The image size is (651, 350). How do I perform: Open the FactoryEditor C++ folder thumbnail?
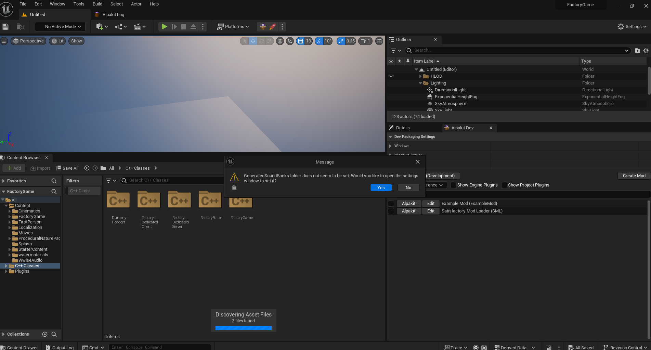click(x=210, y=201)
